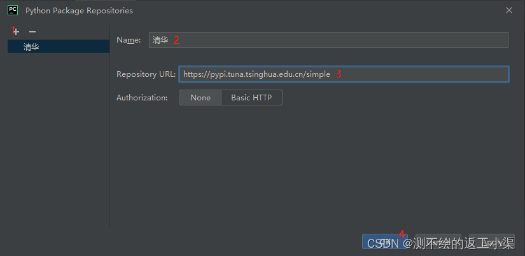The image size is (525, 256).
Task: Close the Python Package Repositories dialog
Action: tap(509, 10)
